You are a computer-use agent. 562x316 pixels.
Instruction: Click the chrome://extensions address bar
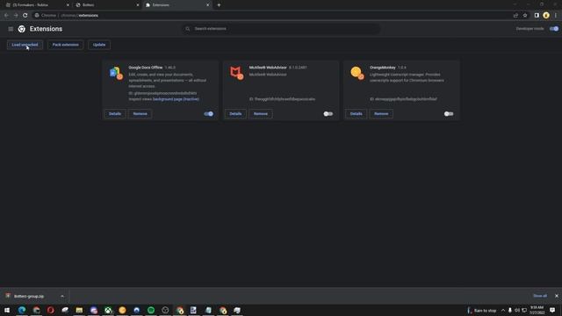pos(272,16)
